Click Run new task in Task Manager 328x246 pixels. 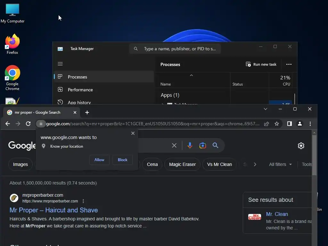click(x=261, y=64)
